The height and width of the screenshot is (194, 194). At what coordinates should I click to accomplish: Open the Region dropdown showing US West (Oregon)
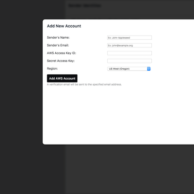click(x=129, y=69)
